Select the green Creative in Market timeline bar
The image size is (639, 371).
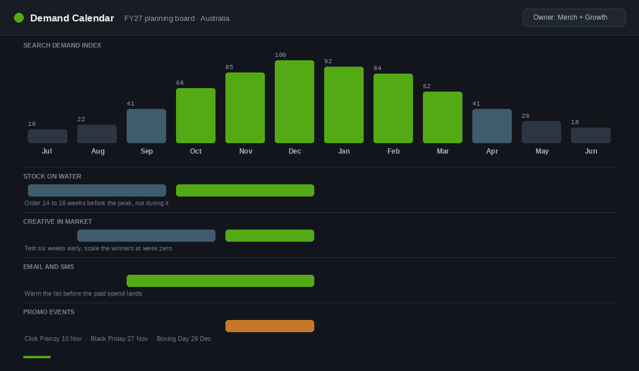pos(270,235)
